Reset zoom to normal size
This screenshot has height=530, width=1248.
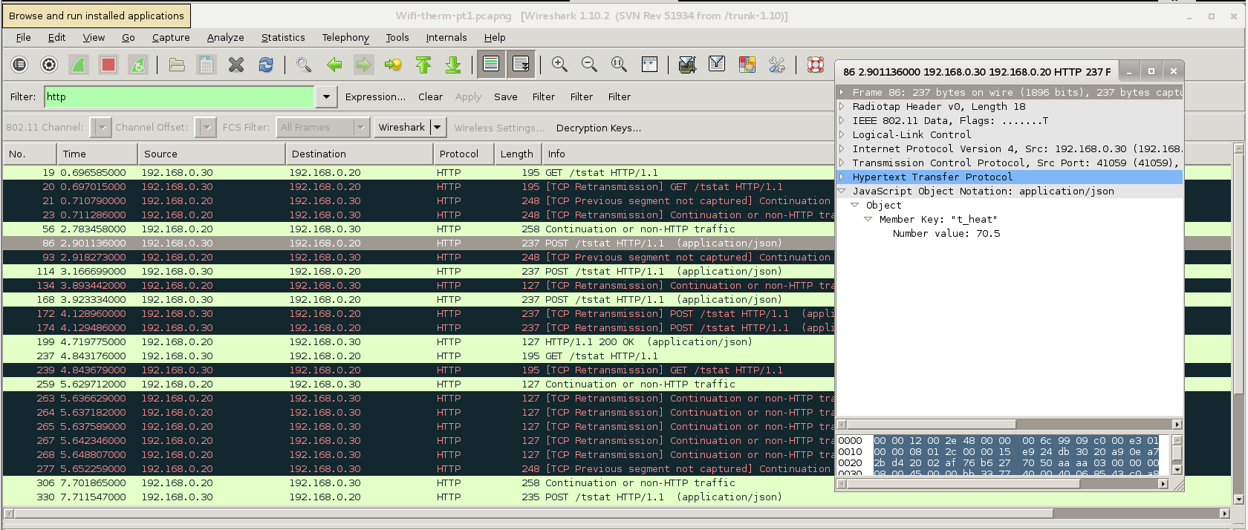[620, 65]
